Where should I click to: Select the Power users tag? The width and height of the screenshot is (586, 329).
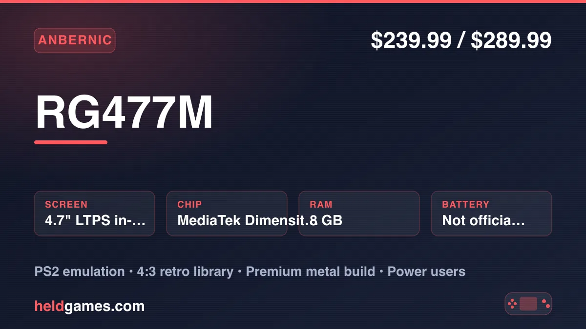[426, 271]
